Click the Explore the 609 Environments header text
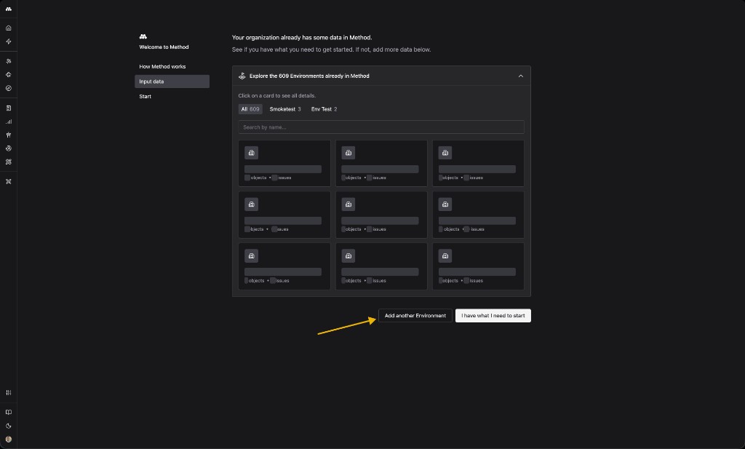Screen dimensions: 745x449 [309, 76]
